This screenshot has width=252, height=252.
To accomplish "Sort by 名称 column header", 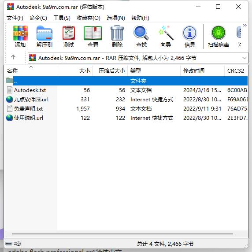I will pyautogui.click(x=30, y=71).
